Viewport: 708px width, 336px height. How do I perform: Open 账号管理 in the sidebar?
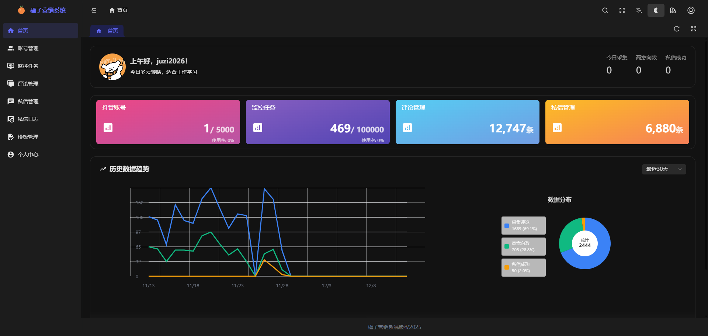[28, 48]
